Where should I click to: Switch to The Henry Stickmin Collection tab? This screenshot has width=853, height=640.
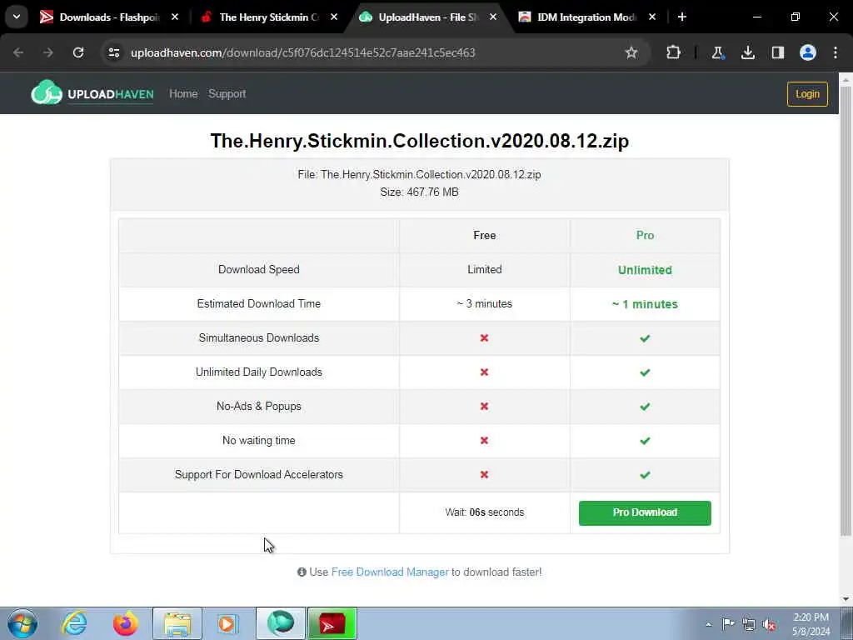click(268, 17)
